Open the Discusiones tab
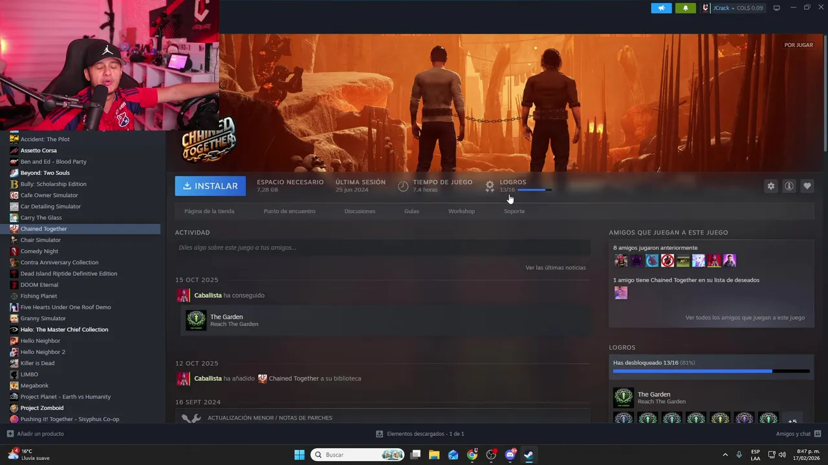 360,211
